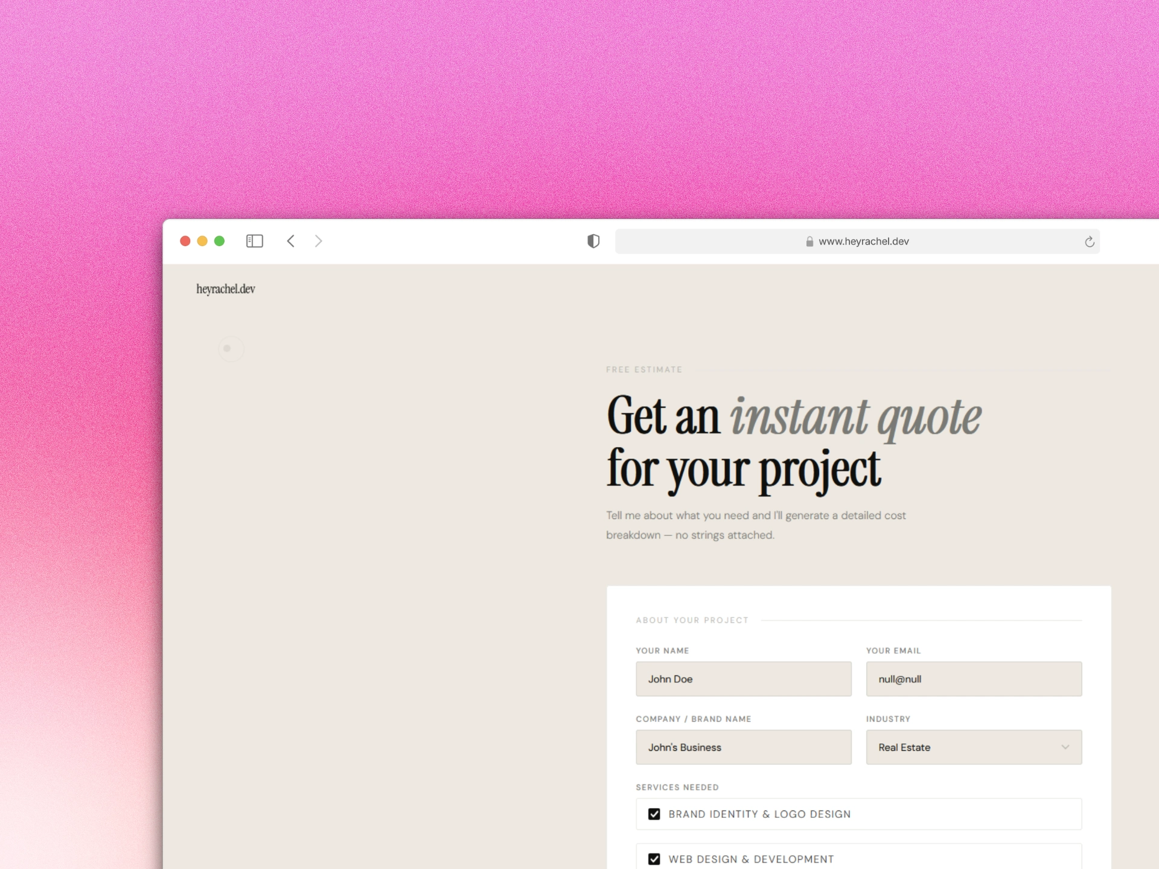Go back with the left arrow
Viewport: 1159px width, 869px height.
(290, 241)
